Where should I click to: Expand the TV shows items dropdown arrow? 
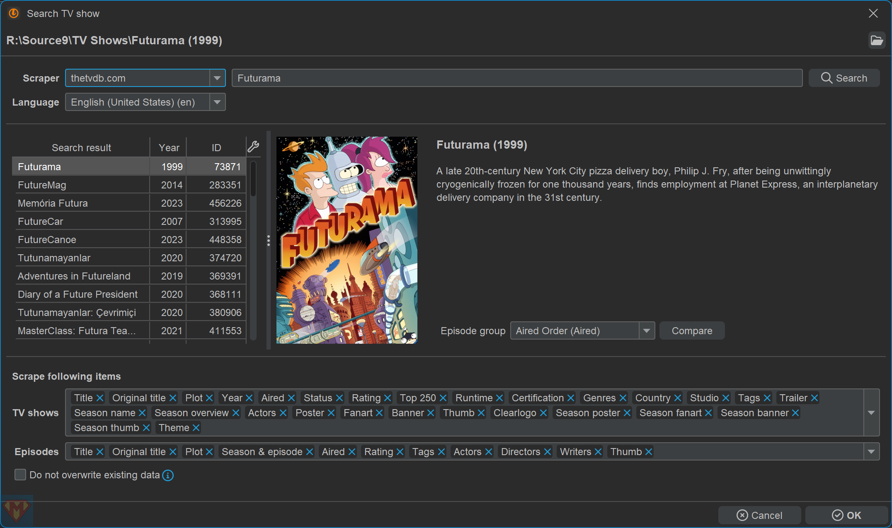(871, 413)
